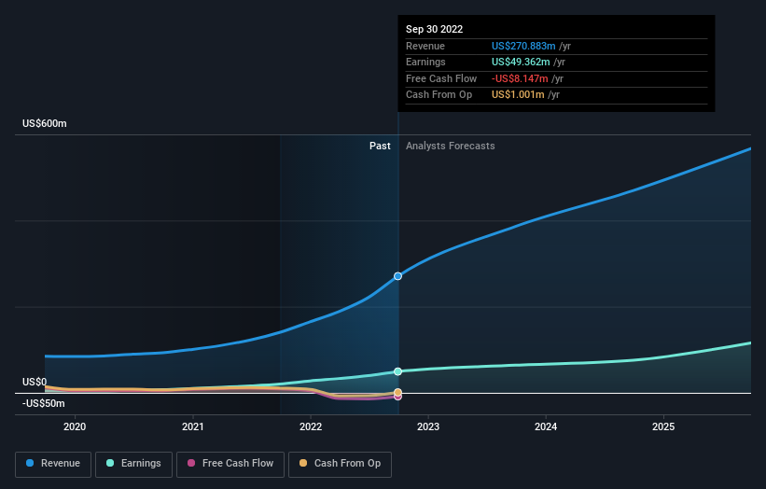Click the Past section label

[x=380, y=146]
